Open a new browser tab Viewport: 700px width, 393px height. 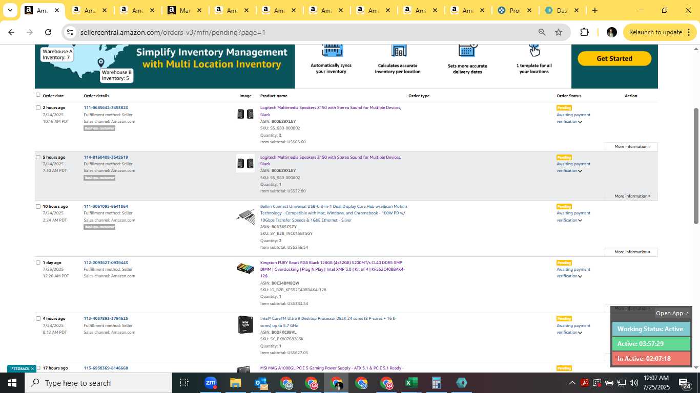coord(594,10)
